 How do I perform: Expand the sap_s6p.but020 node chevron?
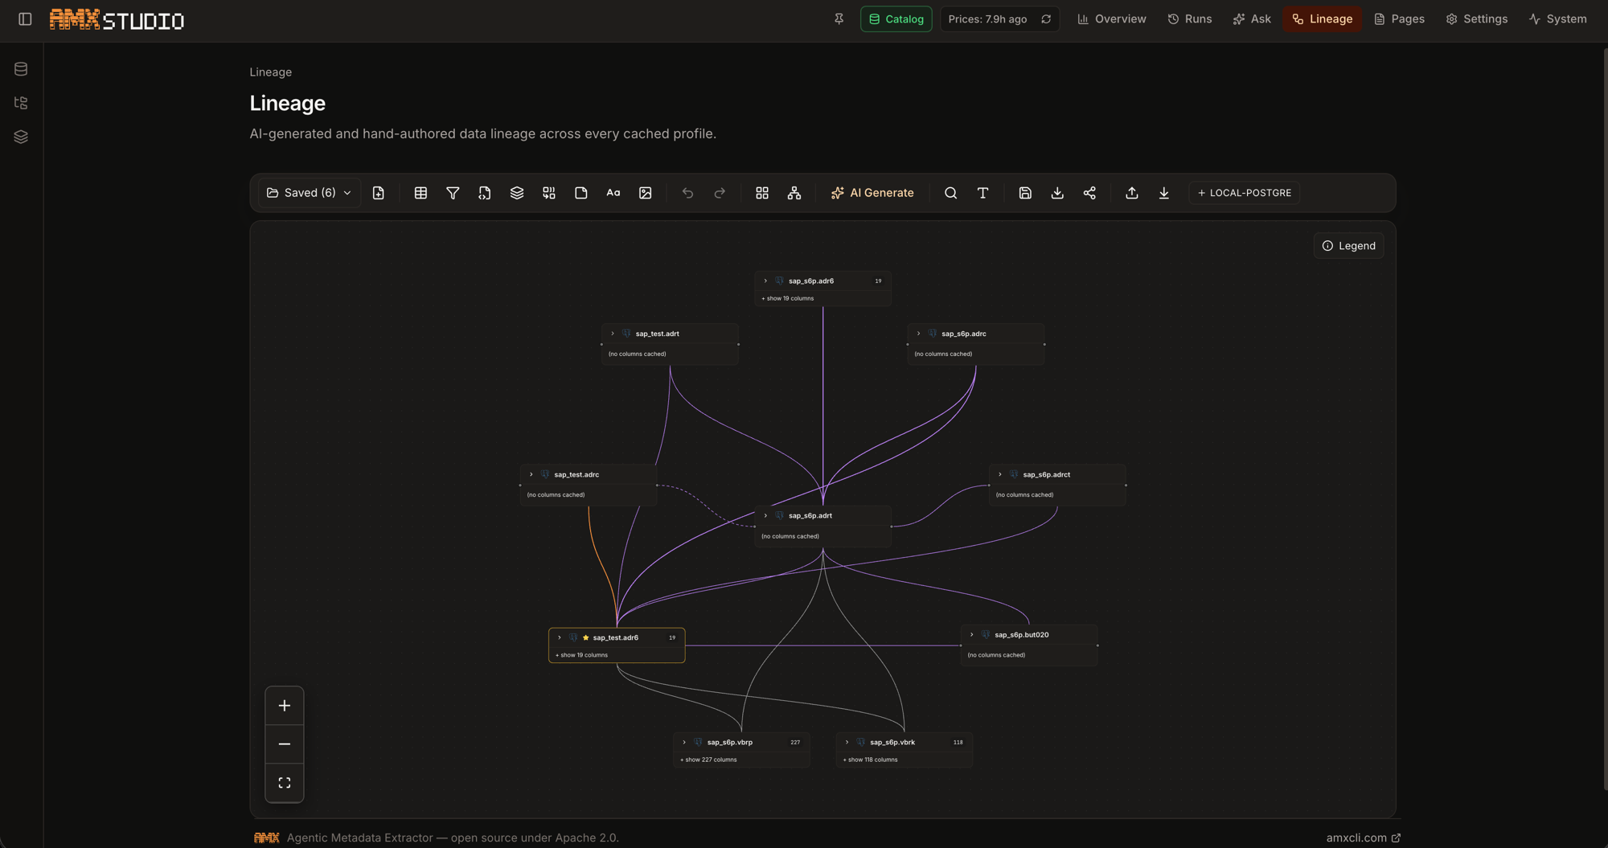tap(971, 635)
